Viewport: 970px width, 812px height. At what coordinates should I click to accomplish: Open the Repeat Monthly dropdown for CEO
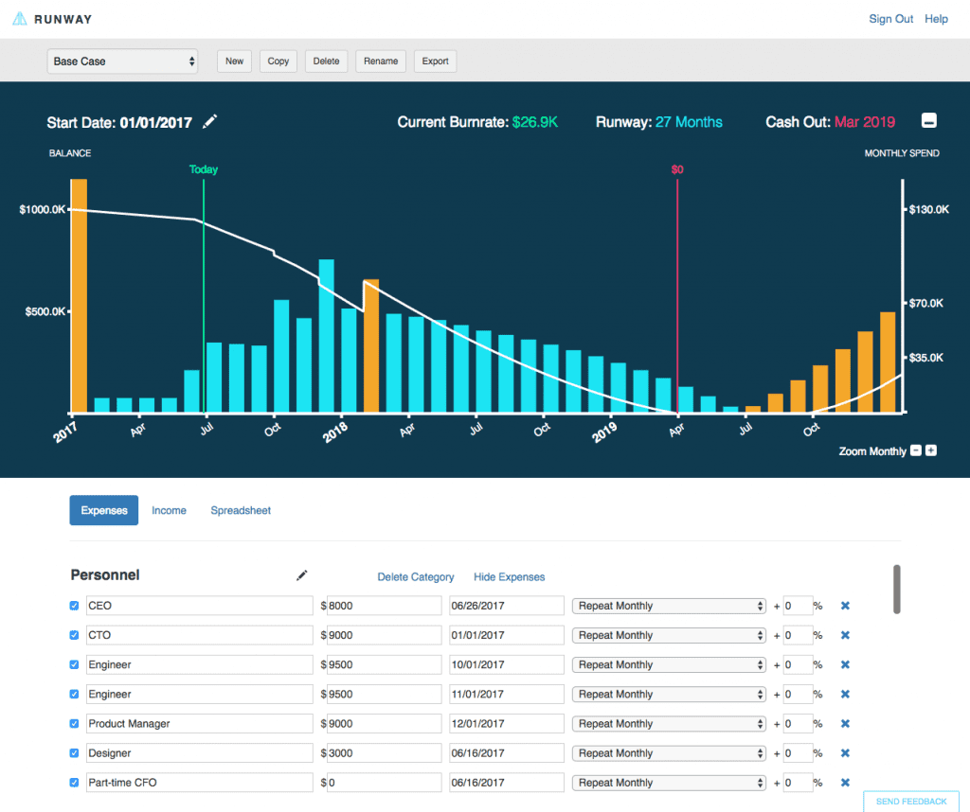[x=668, y=606]
